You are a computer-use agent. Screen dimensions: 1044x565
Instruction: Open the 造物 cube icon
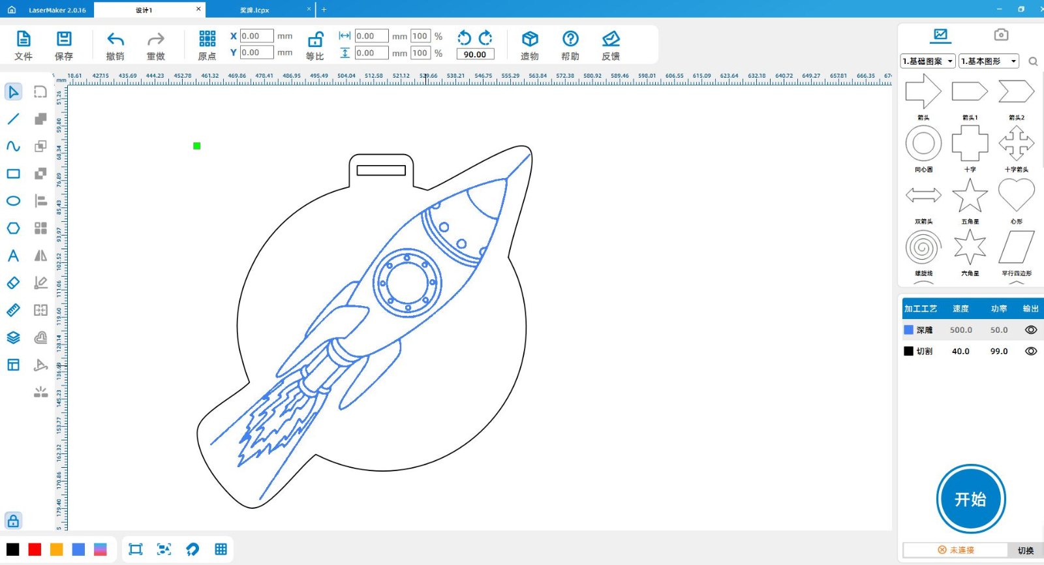pos(530,39)
